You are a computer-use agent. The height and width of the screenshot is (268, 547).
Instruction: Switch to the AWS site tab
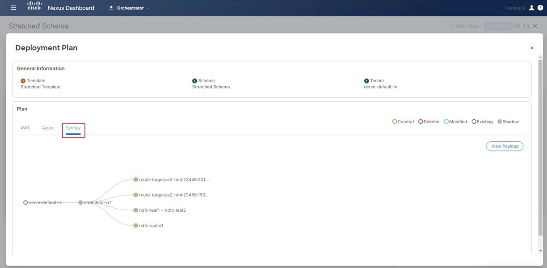(25, 128)
